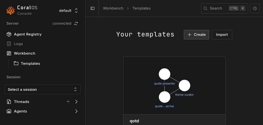Click the CTRL K shortcut hint
Viewport: 263px width, 125px height.
tap(237, 8)
